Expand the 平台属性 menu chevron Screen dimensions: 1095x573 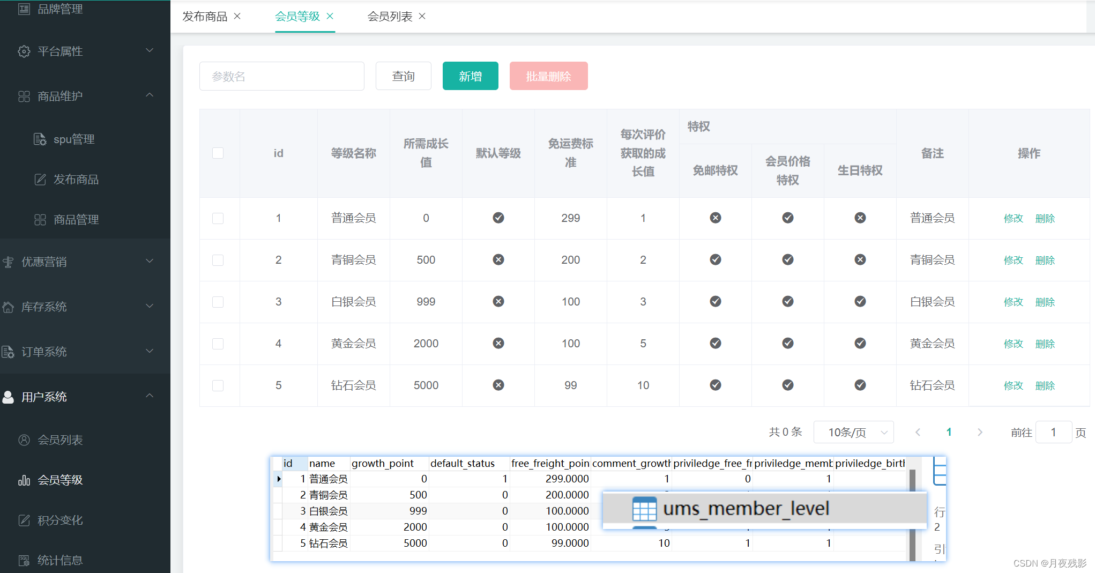[x=150, y=50]
